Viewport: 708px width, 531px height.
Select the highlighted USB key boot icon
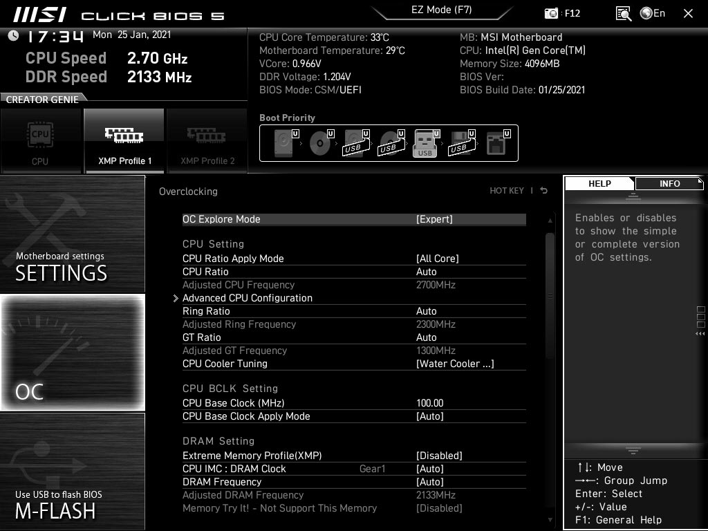point(426,143)
